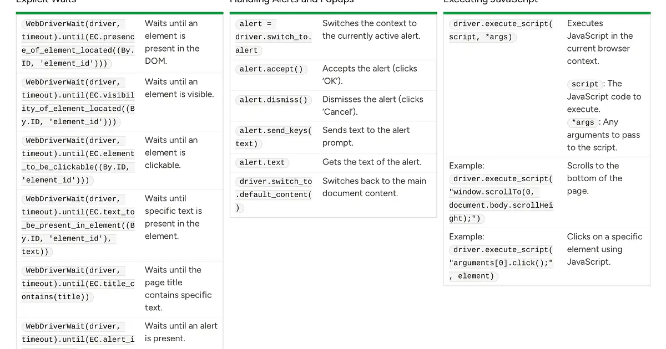
Task: Click the alert = driver.switch_to.alert code
Action: click(x=274, y=37)
